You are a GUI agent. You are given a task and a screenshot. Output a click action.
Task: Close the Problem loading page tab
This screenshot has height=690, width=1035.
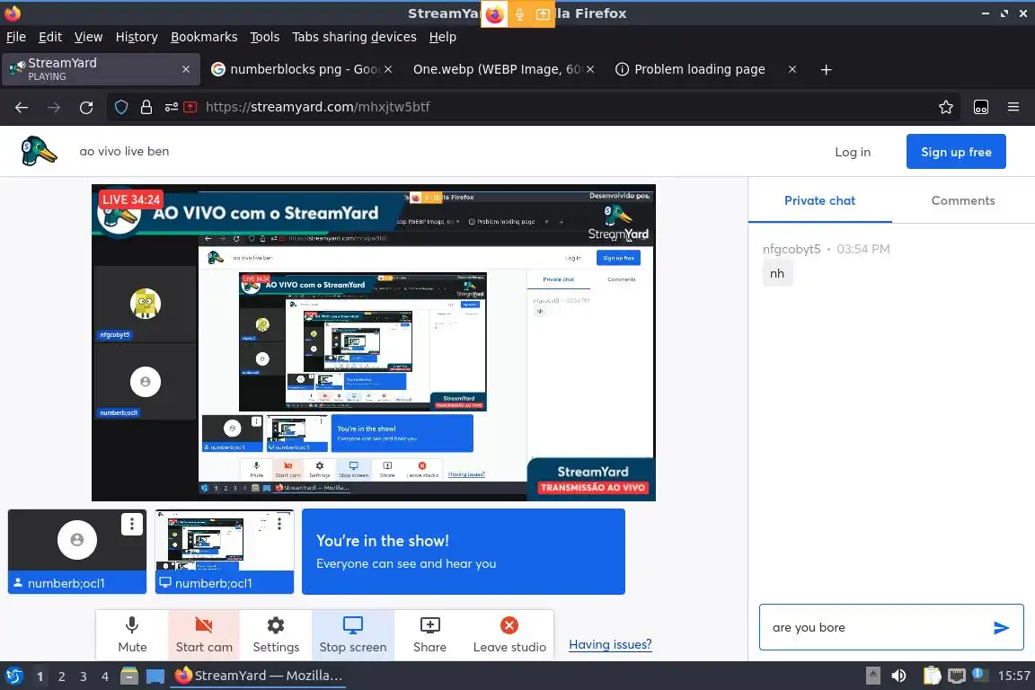coord(792,69)
